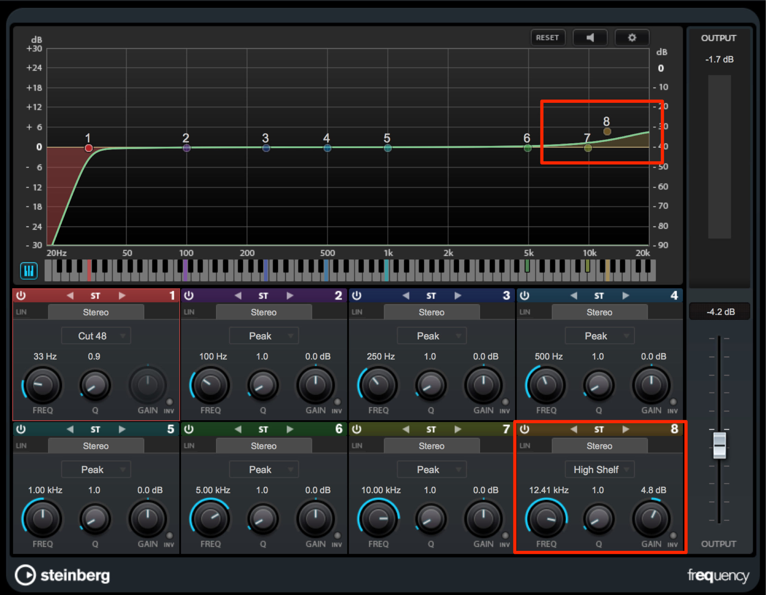766x595 pixels.
Task: Click band 5 teal node at 1k
Action: click(387, 148)
